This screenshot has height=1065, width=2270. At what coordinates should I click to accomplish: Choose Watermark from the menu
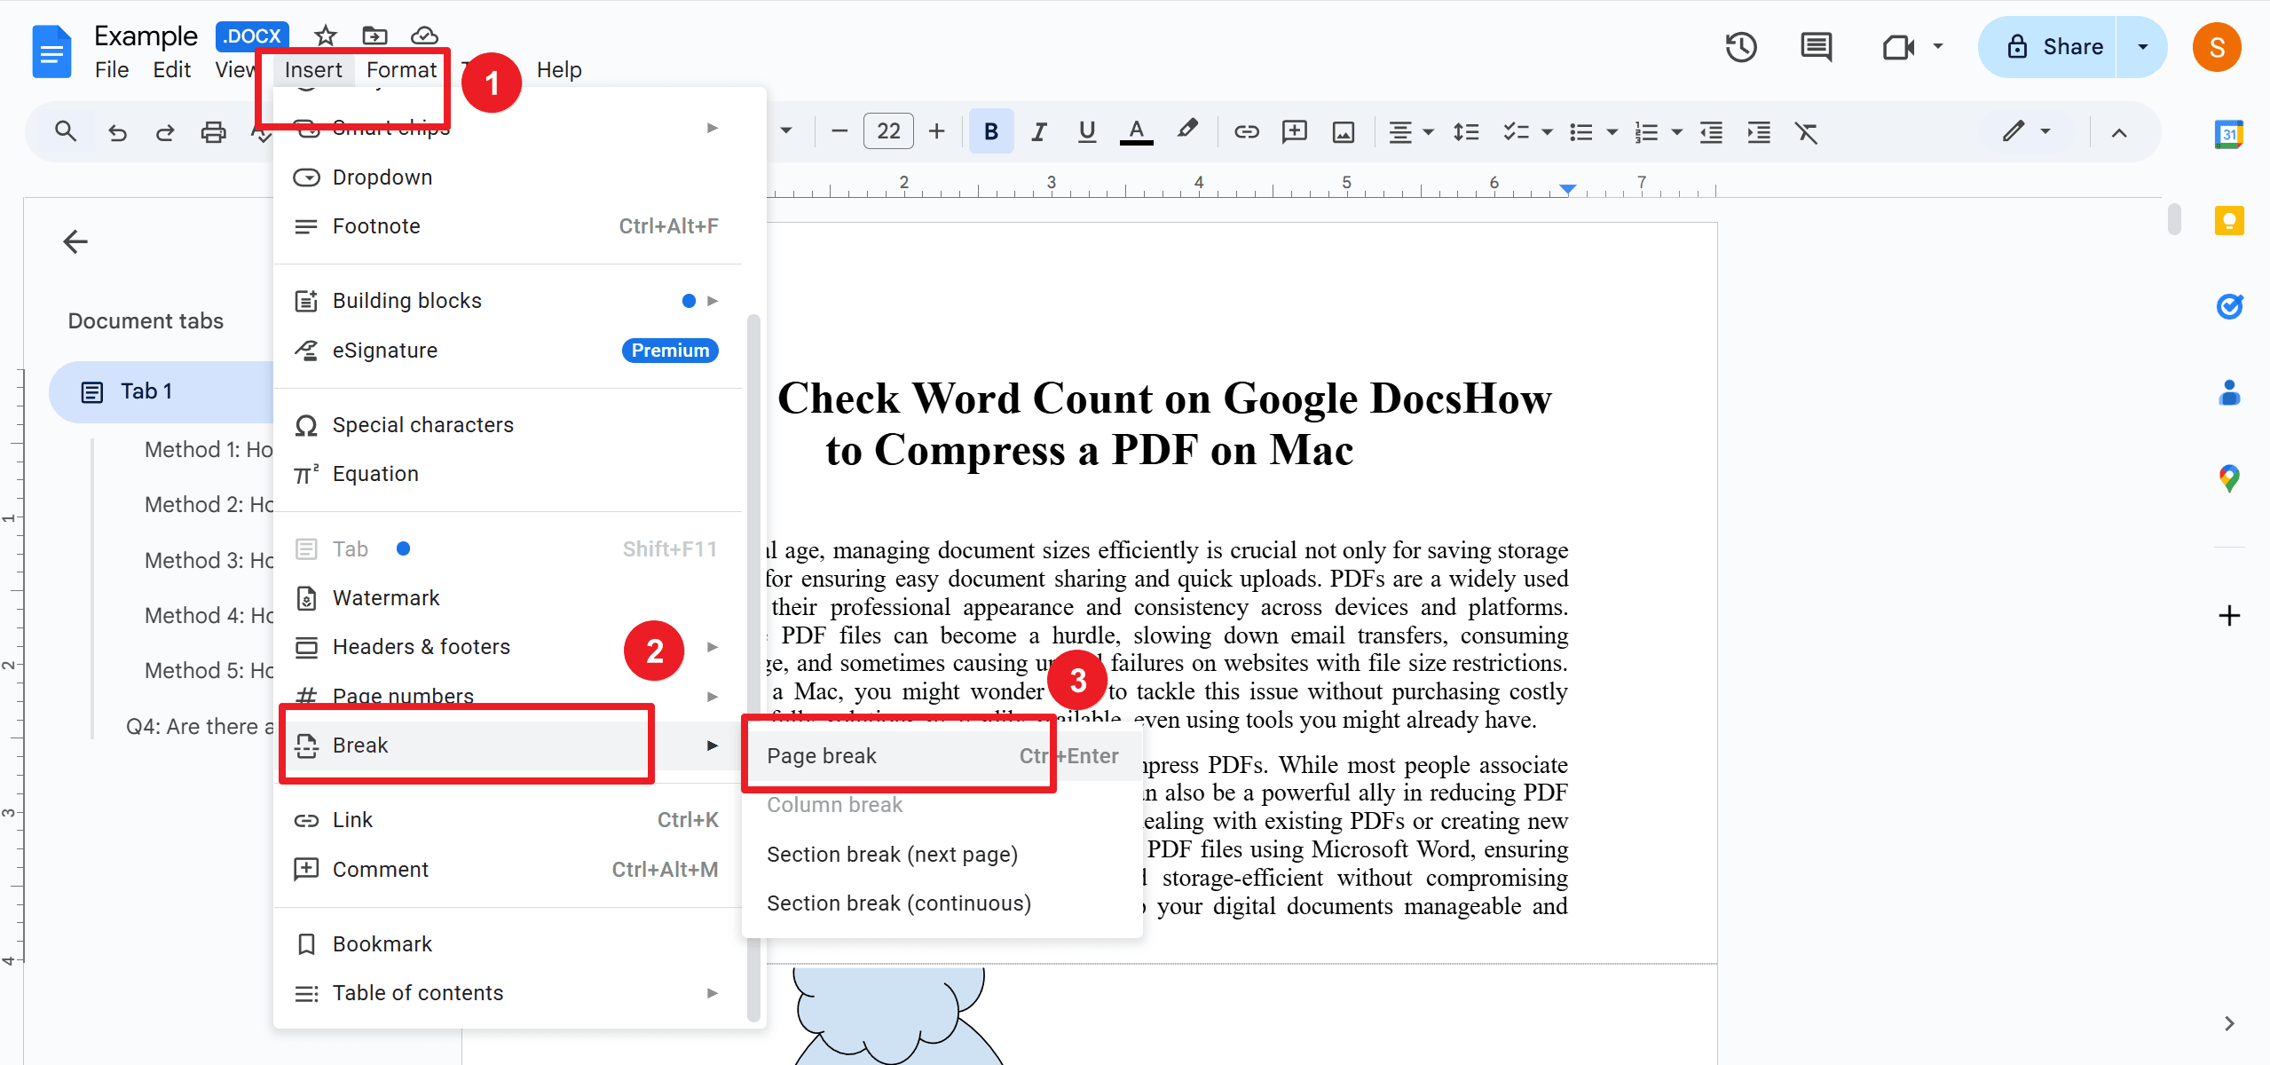508,598
